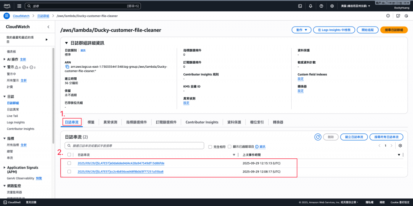Open the dashboards item in the sidebar
The height and width of the screenshot is (206, 413).
[x=11, y=52]
